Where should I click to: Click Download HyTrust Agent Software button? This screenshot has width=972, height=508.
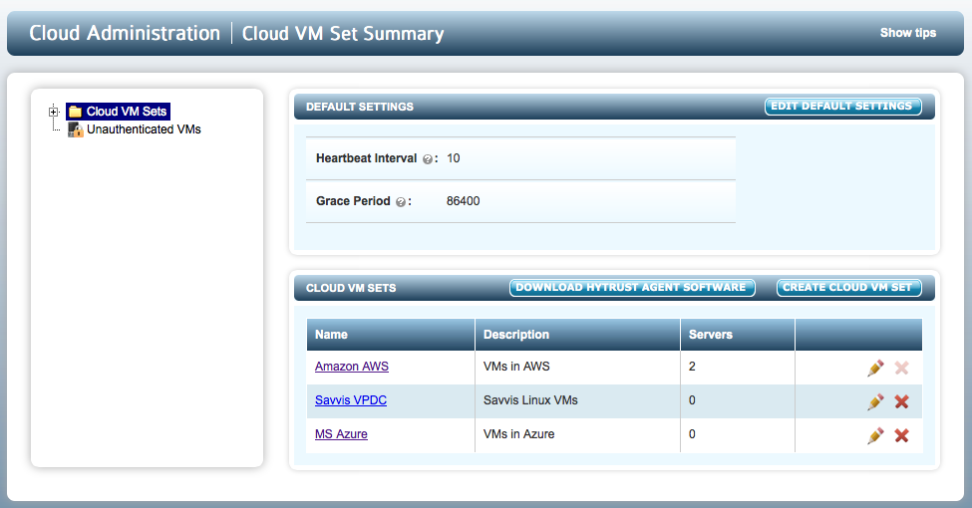[x=632, y=288]
